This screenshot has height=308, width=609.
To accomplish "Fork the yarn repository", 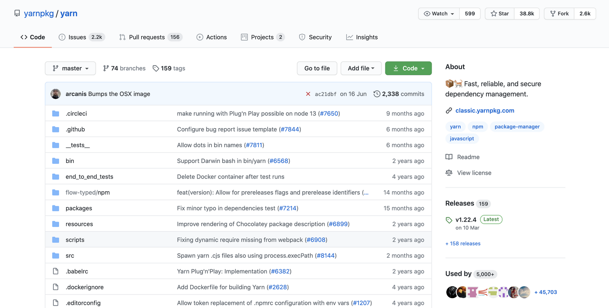I will click(x=559, y=14).
